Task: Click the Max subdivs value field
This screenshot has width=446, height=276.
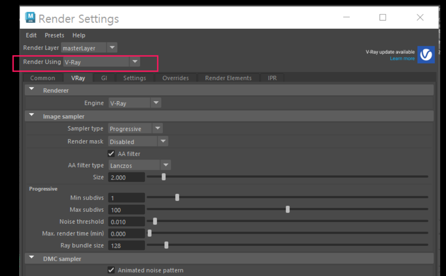Action: click(127, 210)
